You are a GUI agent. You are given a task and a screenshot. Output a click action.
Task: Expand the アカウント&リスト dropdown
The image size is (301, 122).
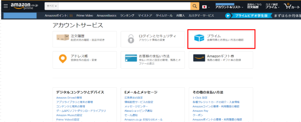click(x=229, y=7)
